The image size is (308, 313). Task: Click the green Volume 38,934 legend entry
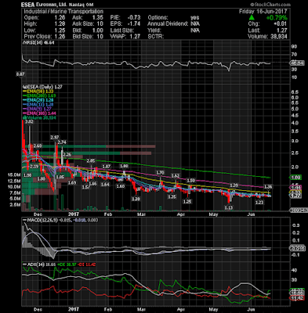tap(39, 118)
